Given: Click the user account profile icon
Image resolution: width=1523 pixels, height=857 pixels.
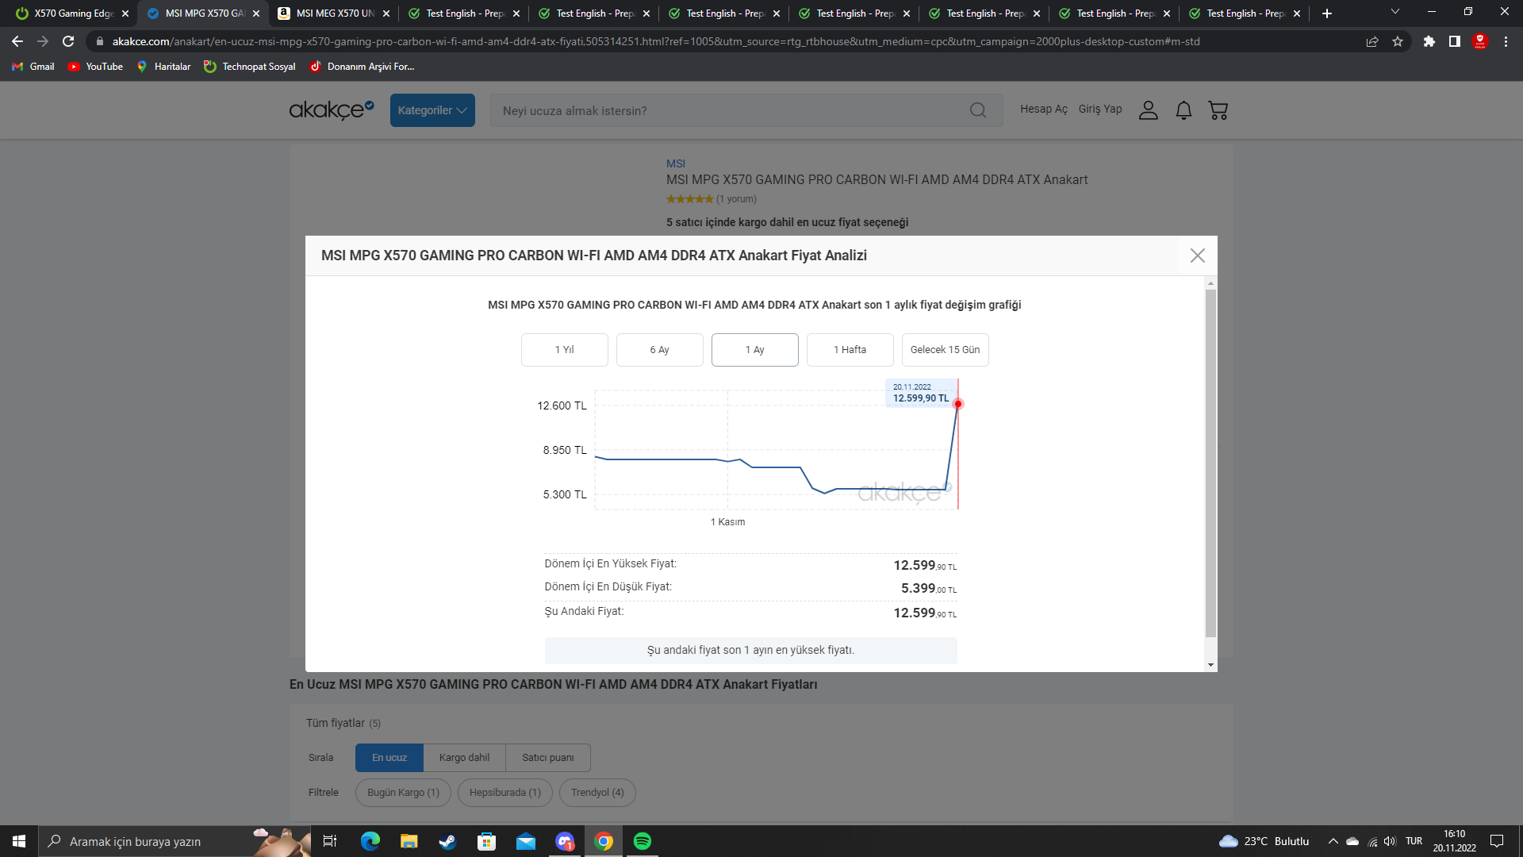Looking at the screenshot, I should [1148, 110].
